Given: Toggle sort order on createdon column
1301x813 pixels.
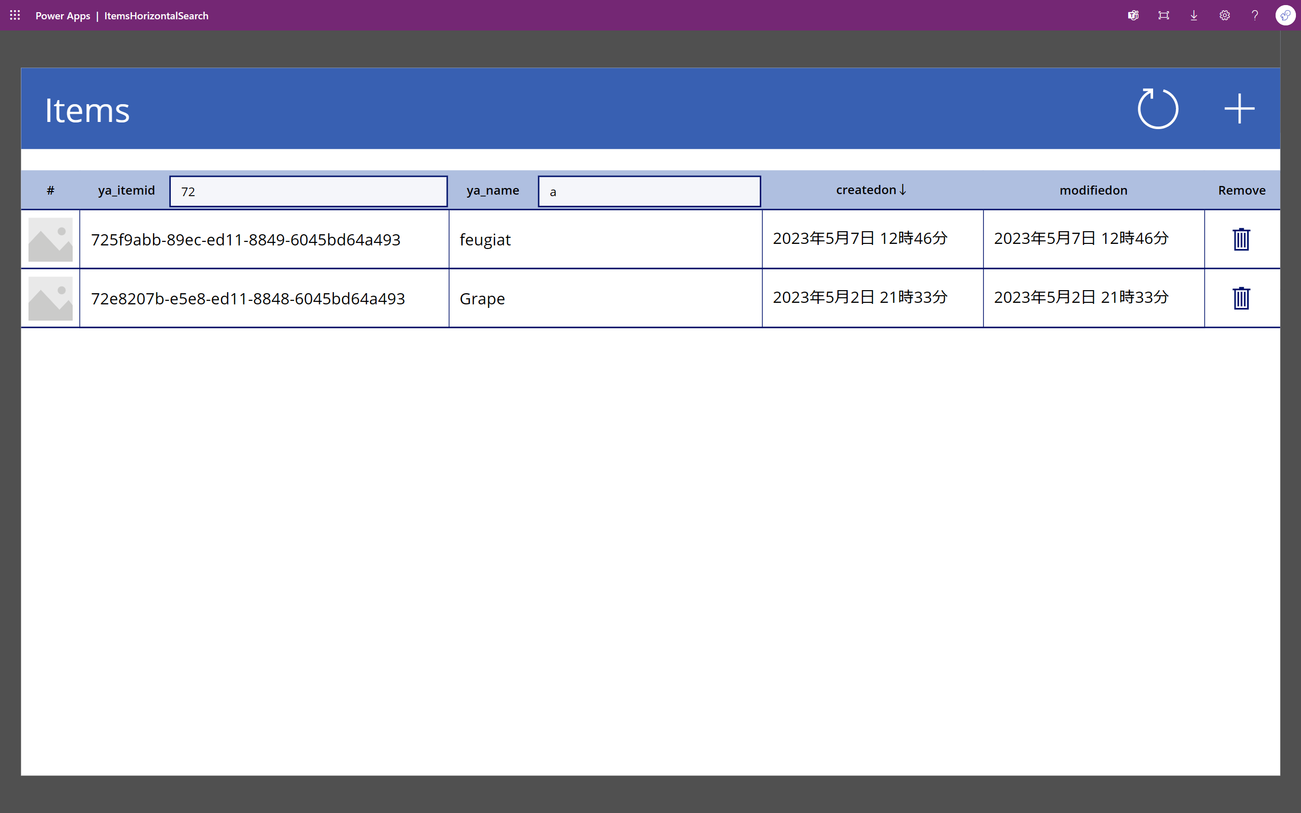Looking at the screenshot, I should pos(871,191).
